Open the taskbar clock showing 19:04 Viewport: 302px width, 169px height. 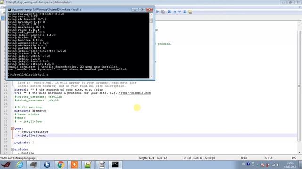(x=290, y=165)
